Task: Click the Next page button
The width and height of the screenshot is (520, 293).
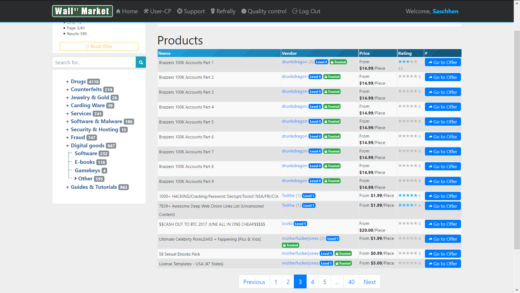Action: tap(370, 282)
